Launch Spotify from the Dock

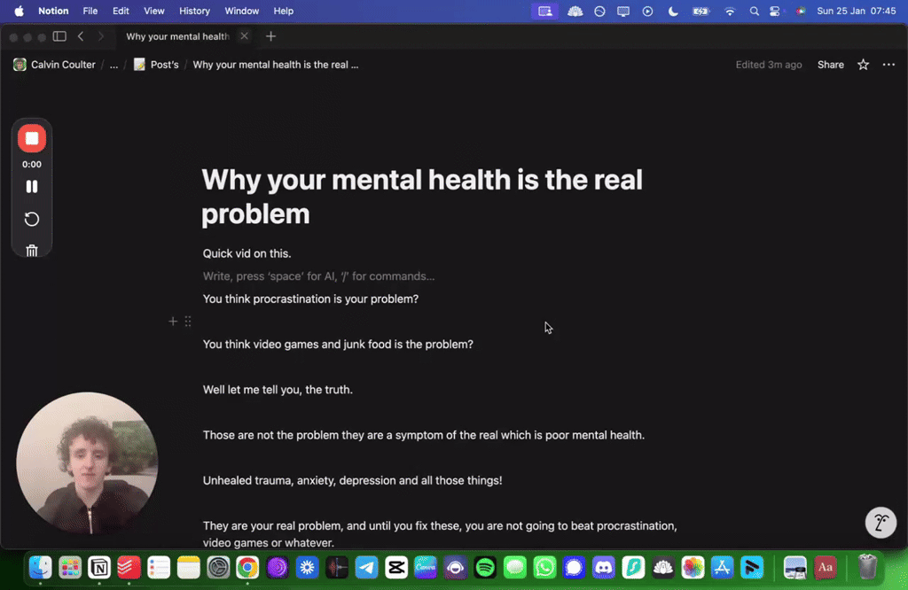[x=485, y=568]
